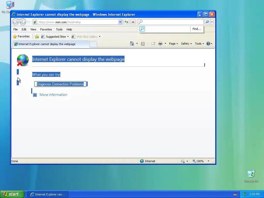This screenshot has height=198, width=264.
Task: Open the Tools command bar menu
Action: pos(199,44)
